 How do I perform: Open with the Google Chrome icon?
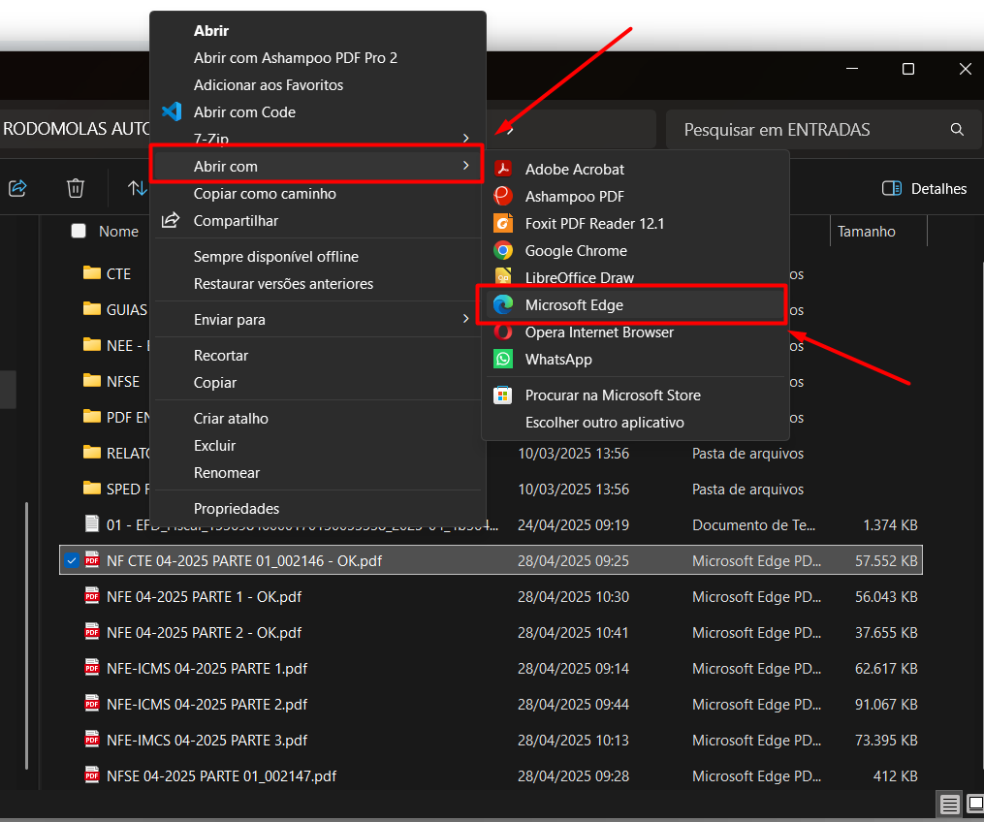[503, 251]
